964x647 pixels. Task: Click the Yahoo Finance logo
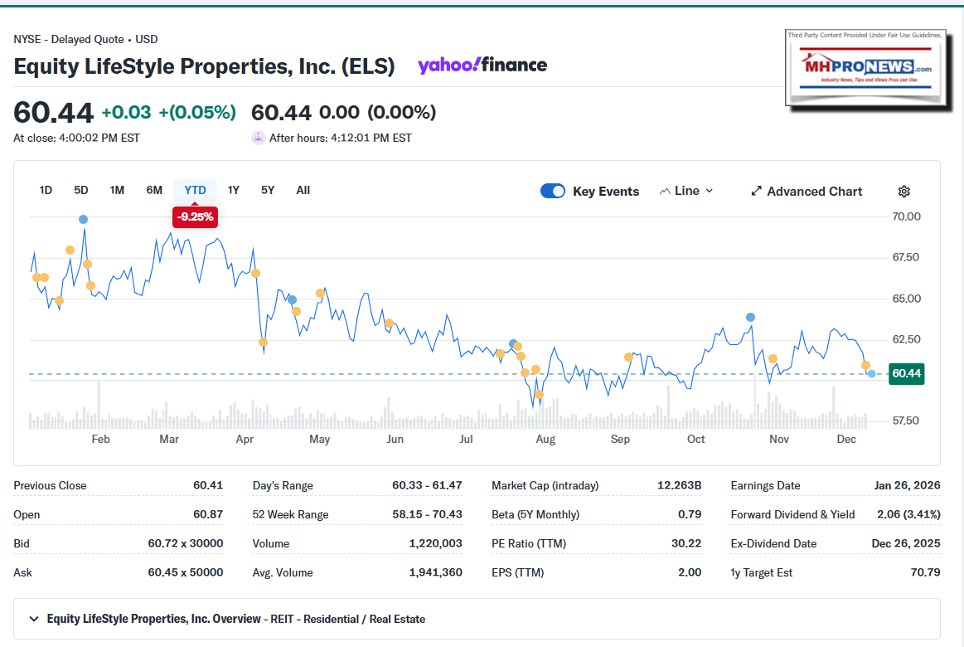(x=482, y=65)
